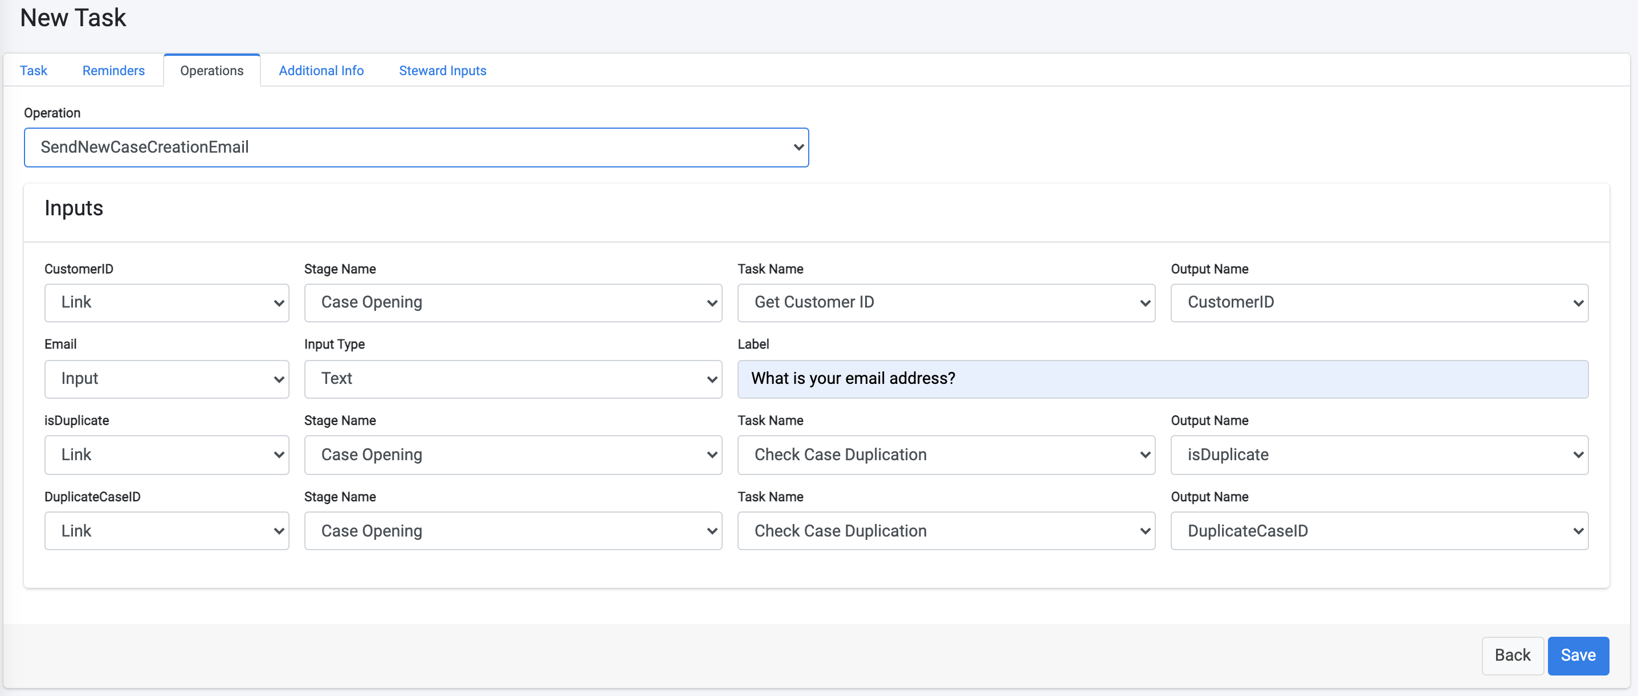Open the Additional Info tab

[321, 71]
